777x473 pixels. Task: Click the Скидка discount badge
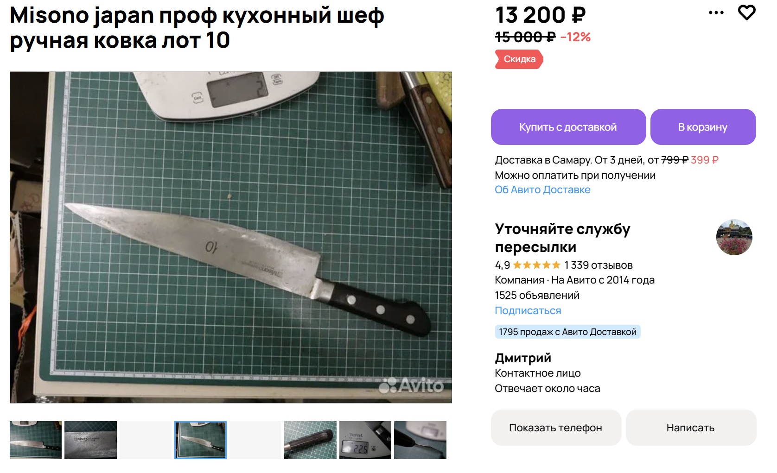(x=519, y=59)
